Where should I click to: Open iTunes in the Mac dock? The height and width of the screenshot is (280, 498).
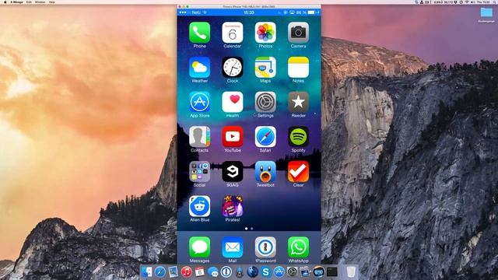(187, 272)
